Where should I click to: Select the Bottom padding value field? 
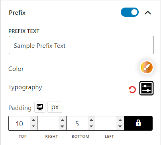[x=77, y=123]
